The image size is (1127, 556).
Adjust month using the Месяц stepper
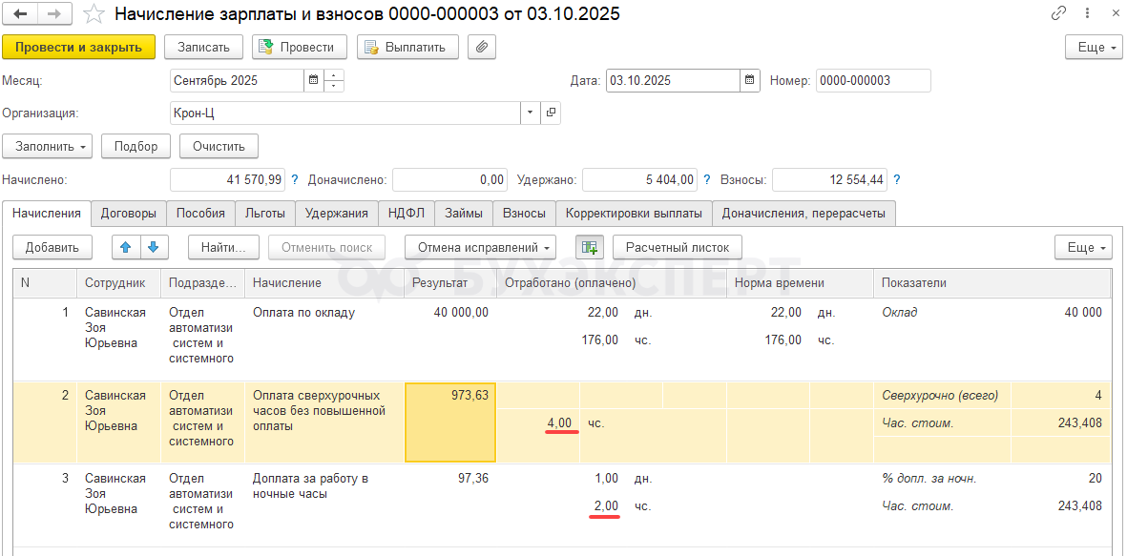pos(334,80)
